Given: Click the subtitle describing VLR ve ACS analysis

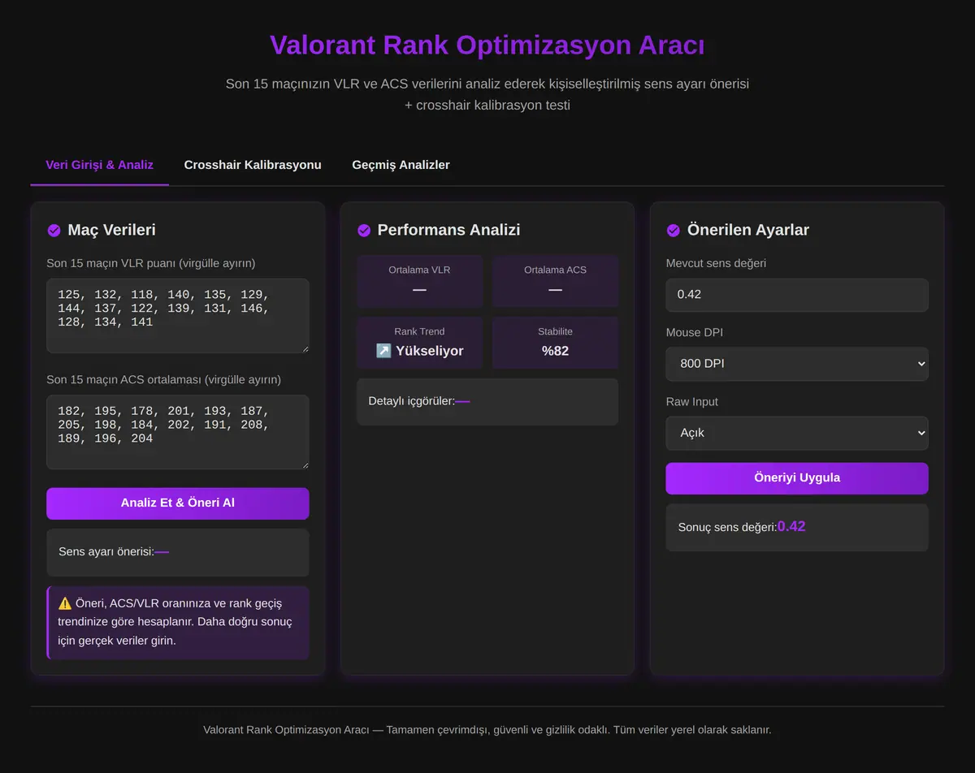Looking at the screenshot, I should (487, 94).
